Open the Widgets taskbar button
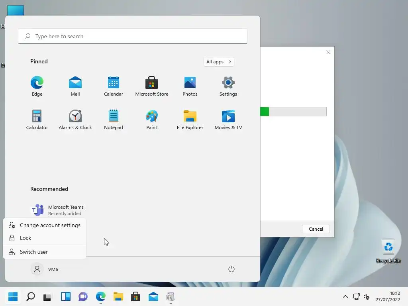 66,296
